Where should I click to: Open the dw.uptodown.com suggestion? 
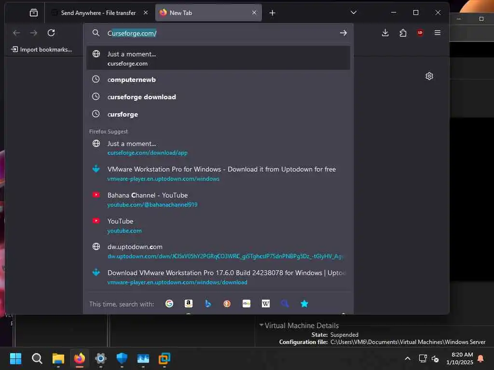pyautogui.click(x=218, y=251)
